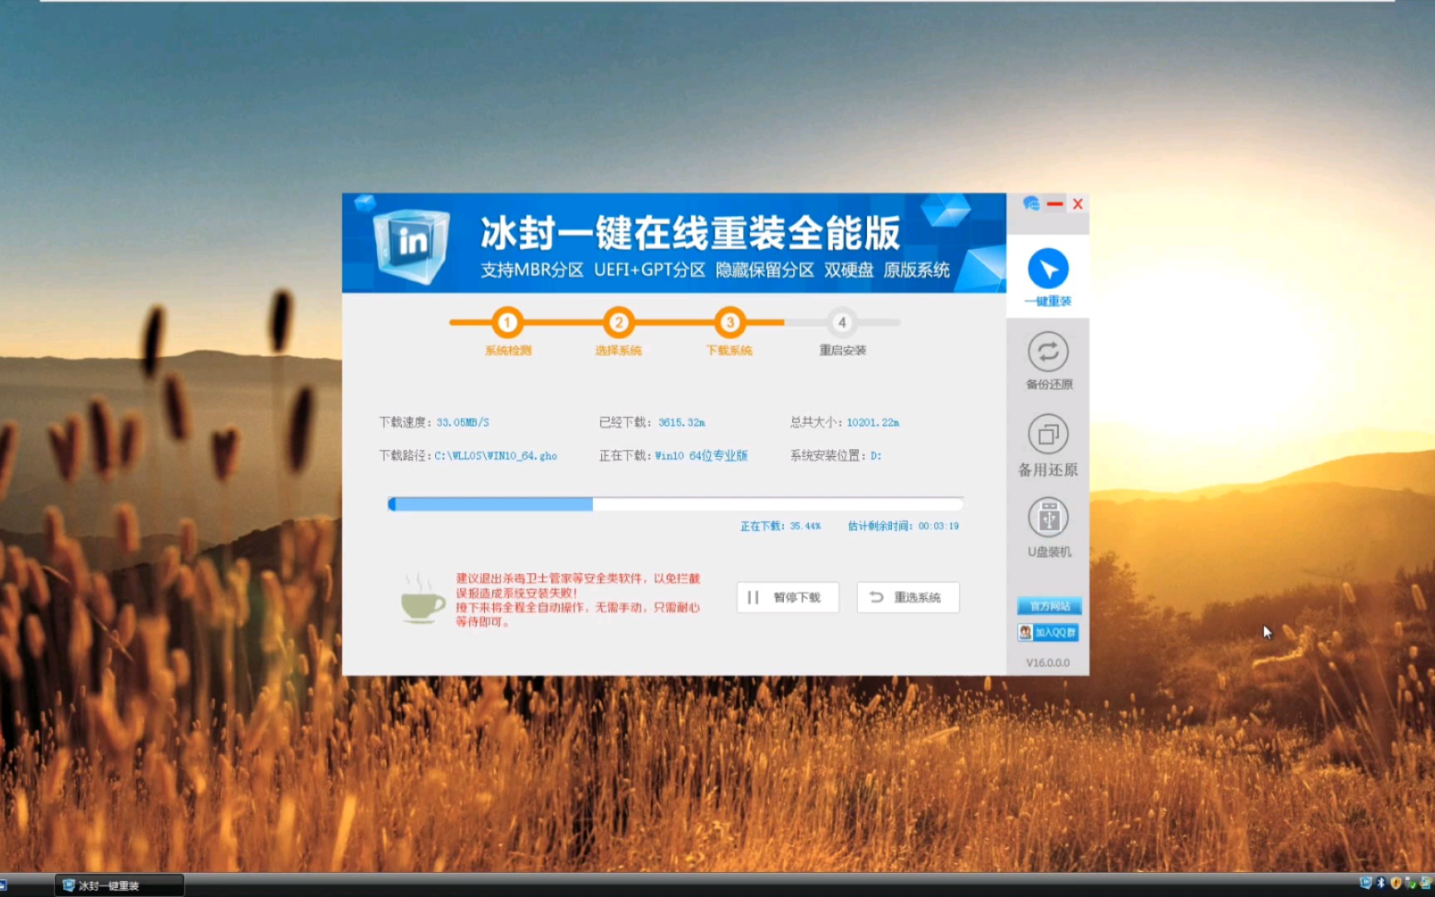Click the remaining time 00:03:19

pyautogui.click(x=938, y=527)
